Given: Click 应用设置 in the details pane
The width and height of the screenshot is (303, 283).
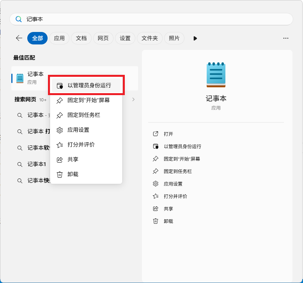Looking at the screenshot, I should pos(173,184).
